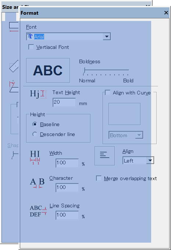Image resolution: width=171 pixels, height=250 pixels.
Task: Enable the Vertiacal Font checkbox
Action: point(31,47)
